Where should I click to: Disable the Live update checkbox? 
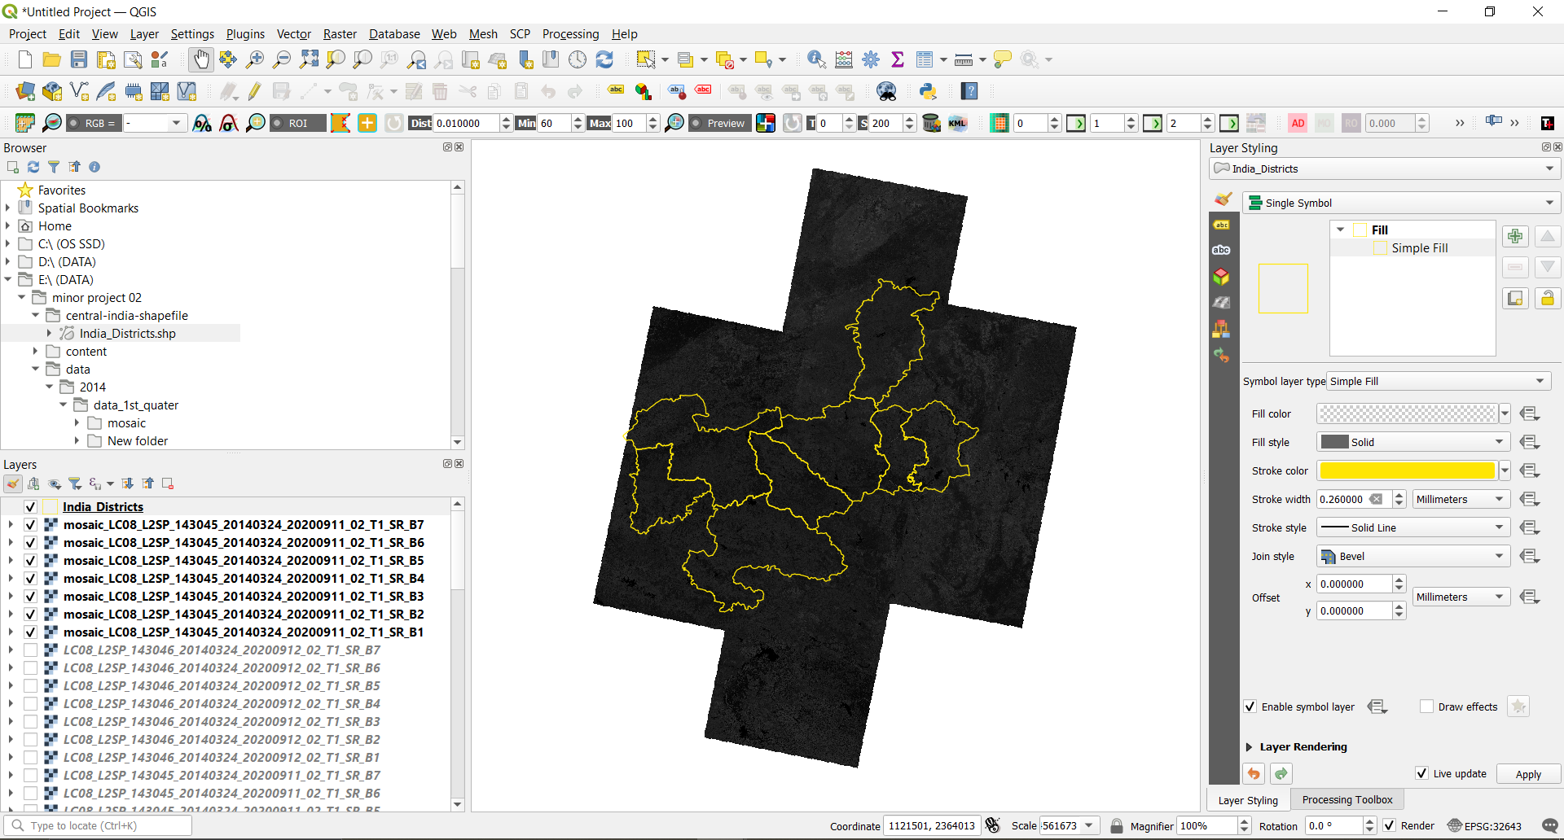[1421, 773]
